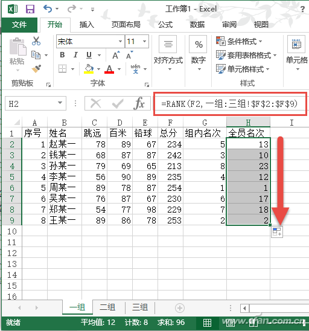Select row 10 header
This screenshot has height=331, width=309.
(x=12, y=231)
